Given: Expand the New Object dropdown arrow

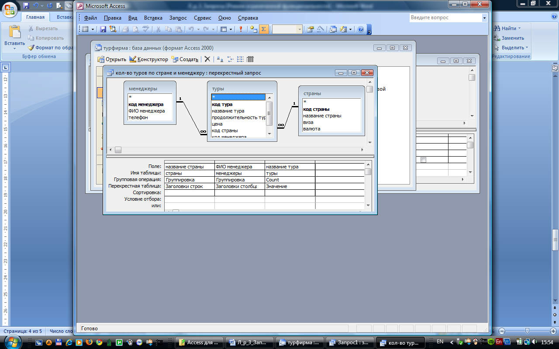Looking at the screenshot, I should [350, 29].
